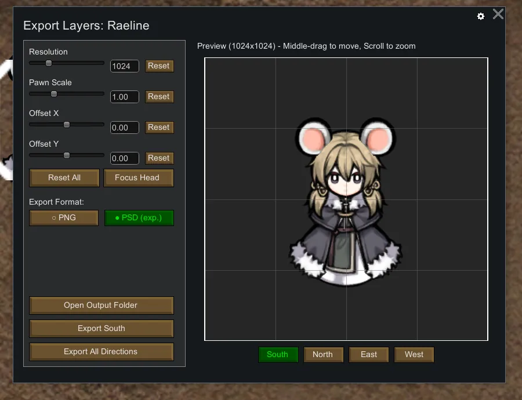Switch preview to North direction
The height and width of the screenshot is (400, 522).
click(322, 354)
